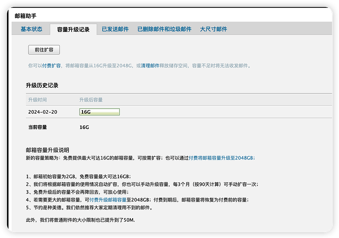Click the 升级后容量 column header

(x=91, y=100)
